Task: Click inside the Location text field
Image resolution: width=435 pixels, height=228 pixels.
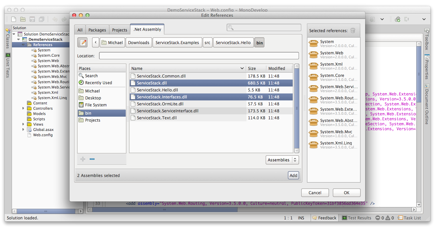Action: pyautogui.click(x=198, y=56)
